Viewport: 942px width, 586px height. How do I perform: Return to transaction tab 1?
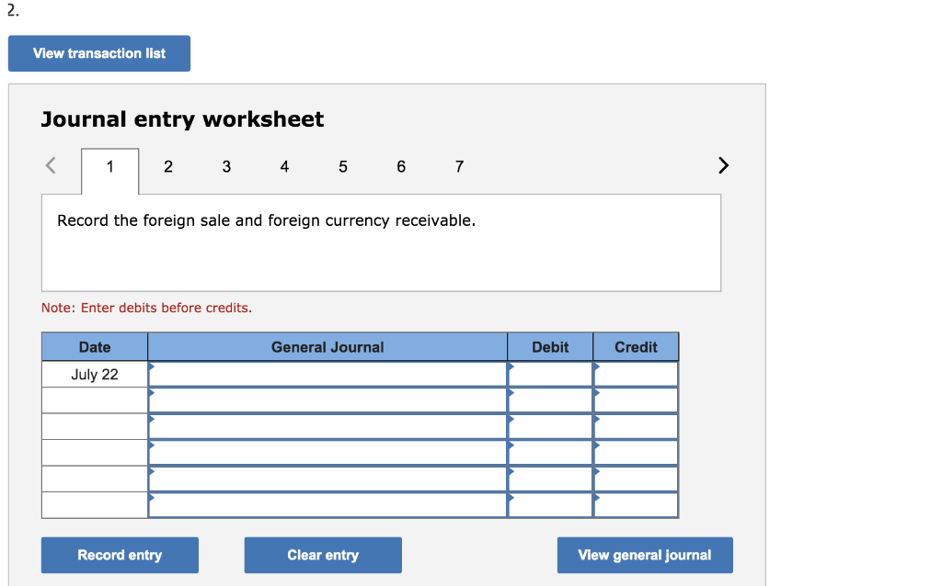(109, 166)
